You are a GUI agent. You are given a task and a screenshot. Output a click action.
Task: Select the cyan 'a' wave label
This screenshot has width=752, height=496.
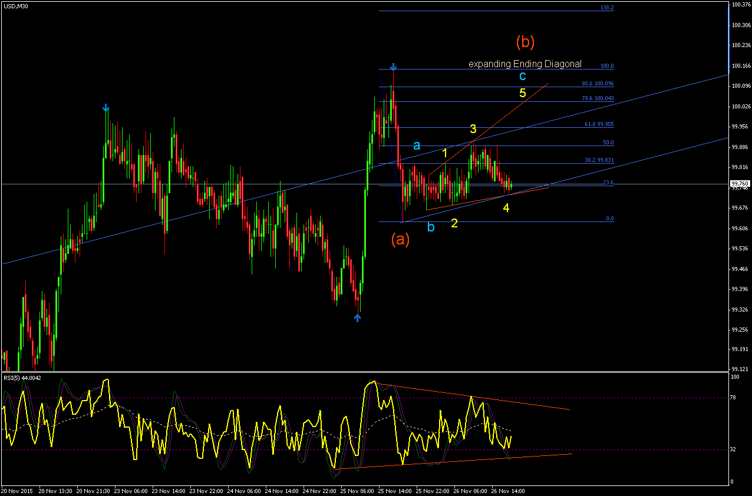pos(417,146)
